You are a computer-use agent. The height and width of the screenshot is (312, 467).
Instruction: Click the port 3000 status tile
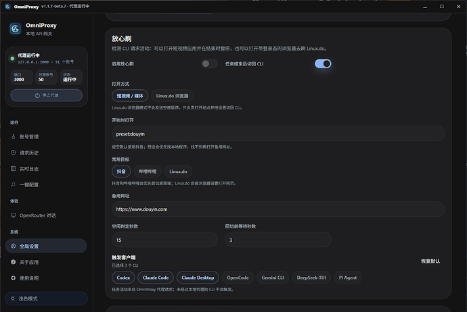(x=22, y=77)
